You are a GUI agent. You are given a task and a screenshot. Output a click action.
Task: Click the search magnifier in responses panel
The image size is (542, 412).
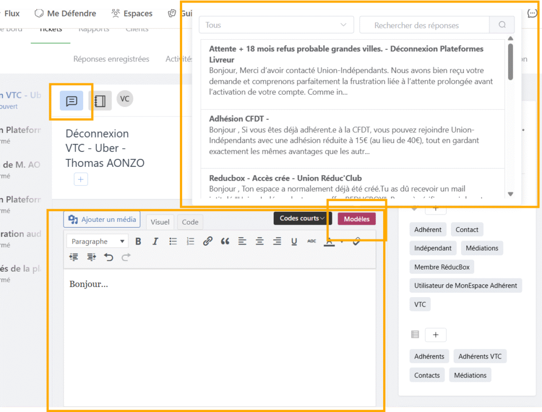tap(502, 25)
